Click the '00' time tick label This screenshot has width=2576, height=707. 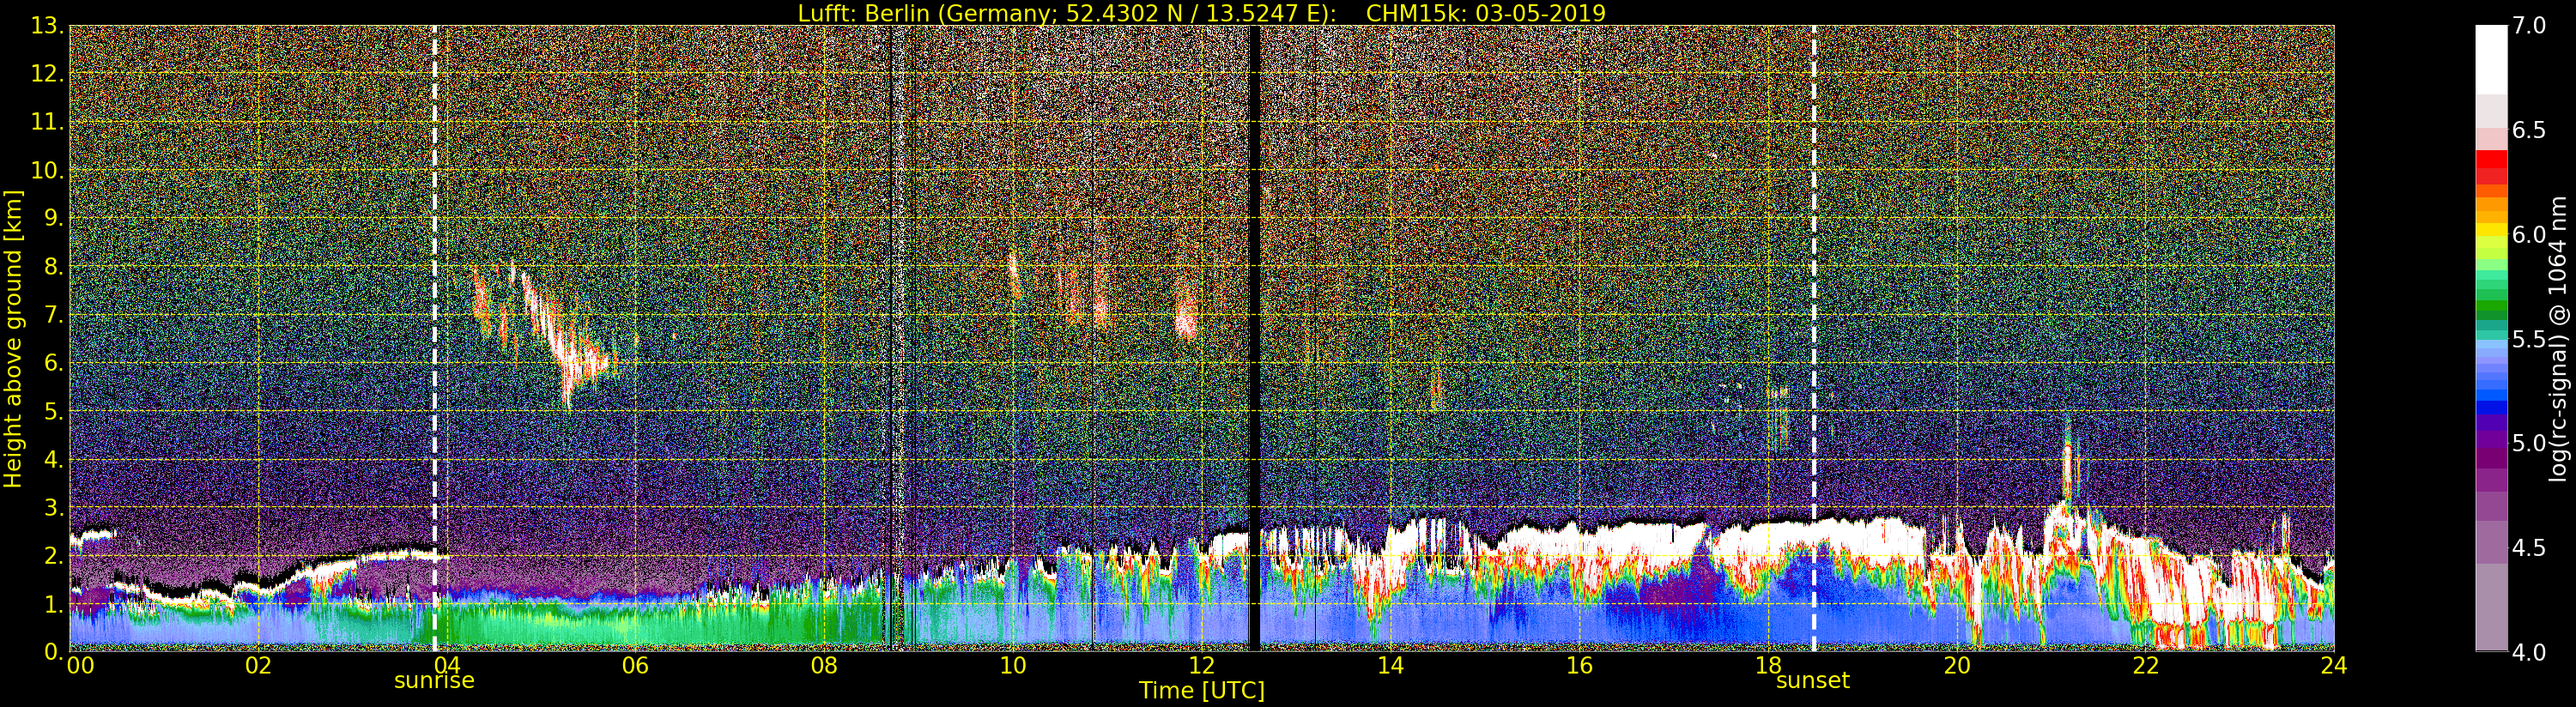80,665
